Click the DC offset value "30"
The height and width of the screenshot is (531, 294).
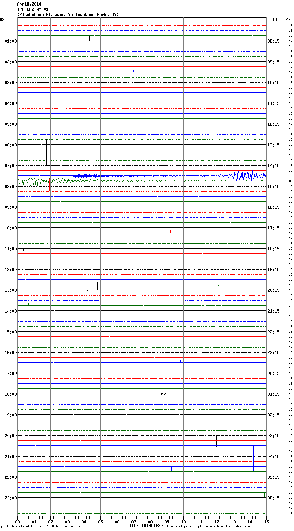(291, 181)
